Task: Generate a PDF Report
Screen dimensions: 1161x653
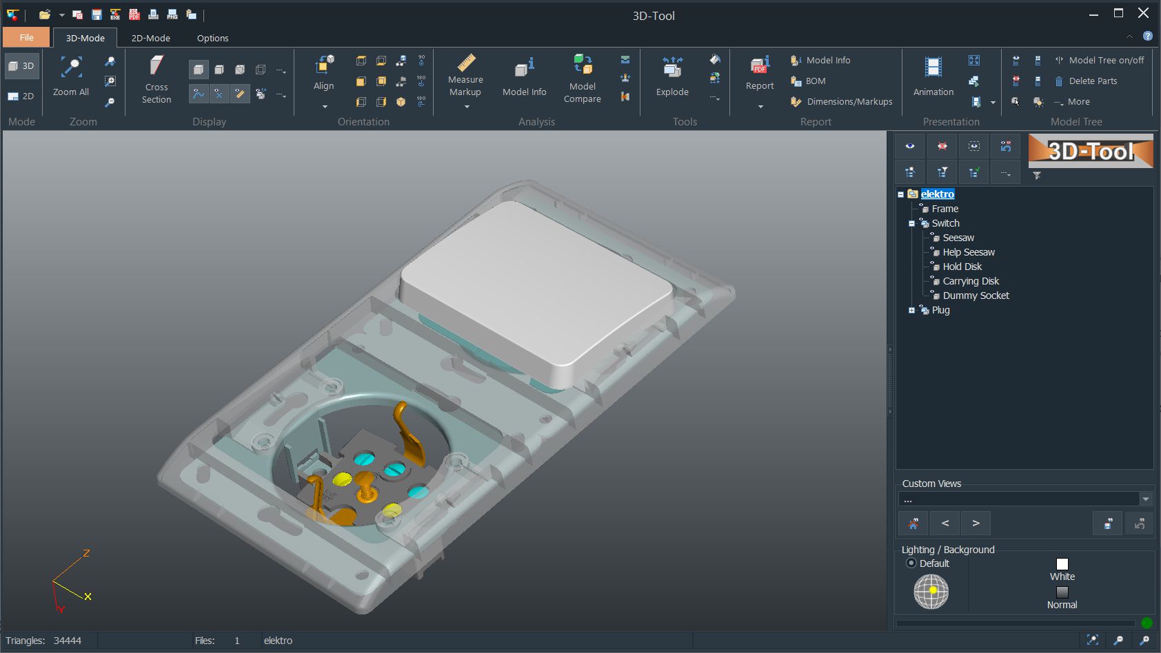Action: (x=759, y=76)
